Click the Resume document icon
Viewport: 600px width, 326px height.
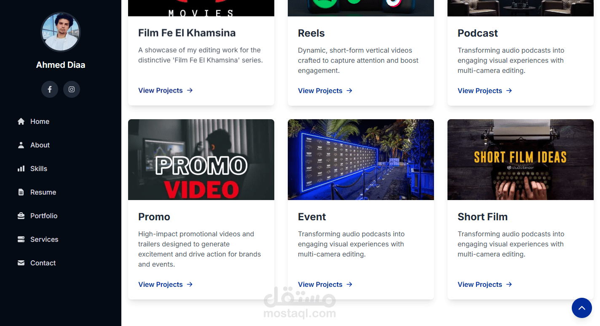click(x=21, y=192)
